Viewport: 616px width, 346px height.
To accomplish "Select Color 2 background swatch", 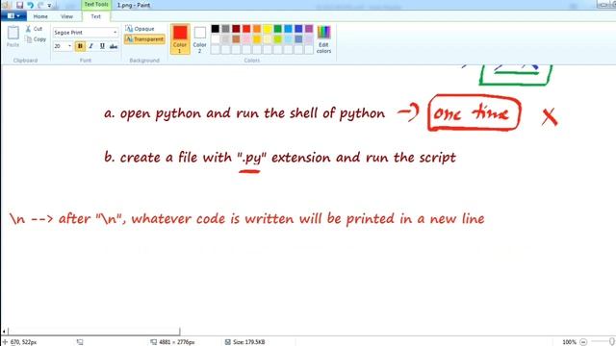I will click(x=199, y=38).
